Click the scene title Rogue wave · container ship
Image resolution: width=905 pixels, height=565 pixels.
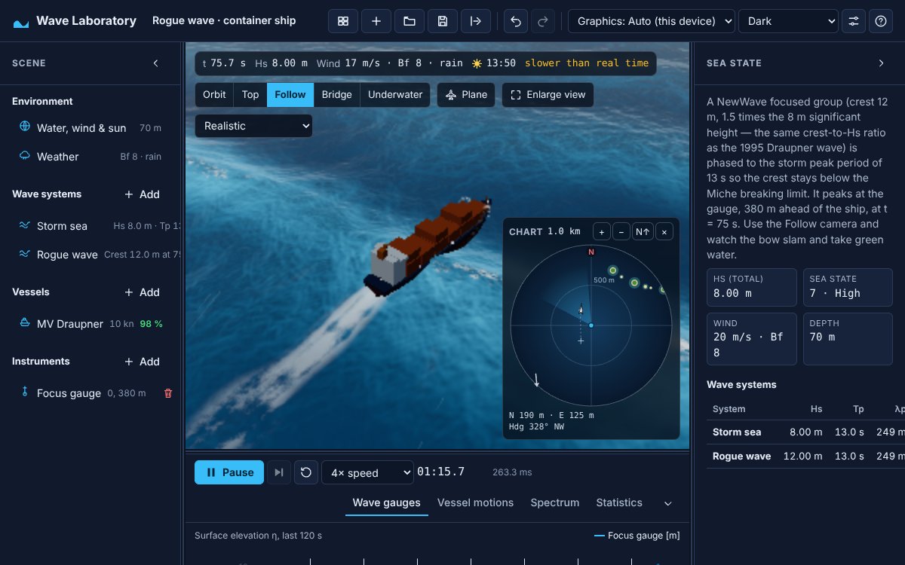coord(224,21)
